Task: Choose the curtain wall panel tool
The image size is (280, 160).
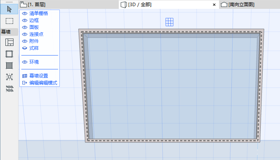Action: [9, 66]
